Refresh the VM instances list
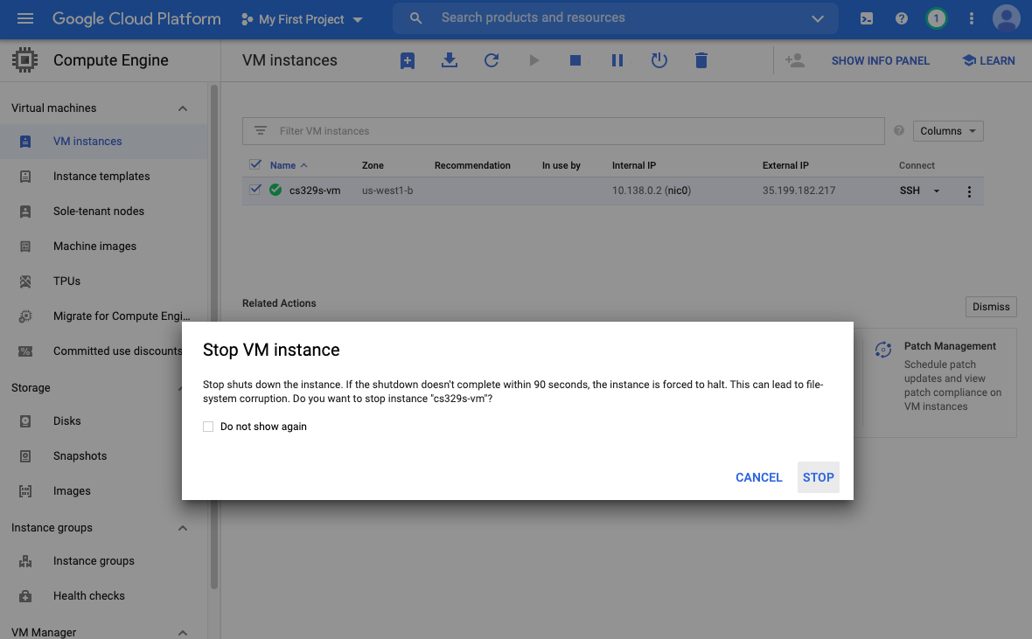This screenshot has height=639, width=1032. tap(492, 60)
